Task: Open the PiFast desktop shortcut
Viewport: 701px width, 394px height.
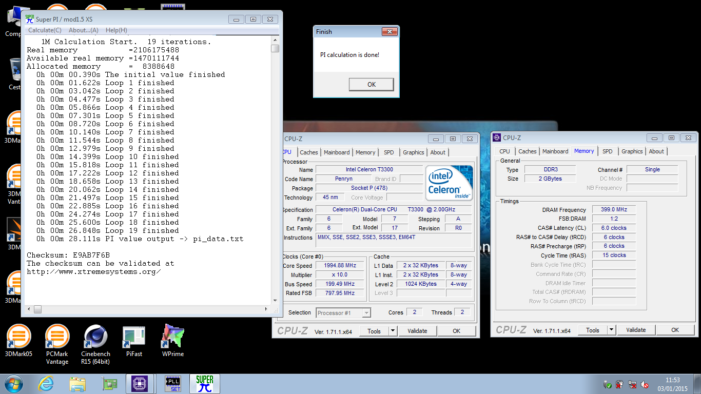Action: (x=134, y=341)
